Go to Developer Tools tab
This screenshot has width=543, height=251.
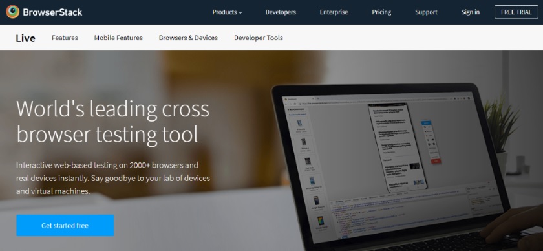point(259,38)
